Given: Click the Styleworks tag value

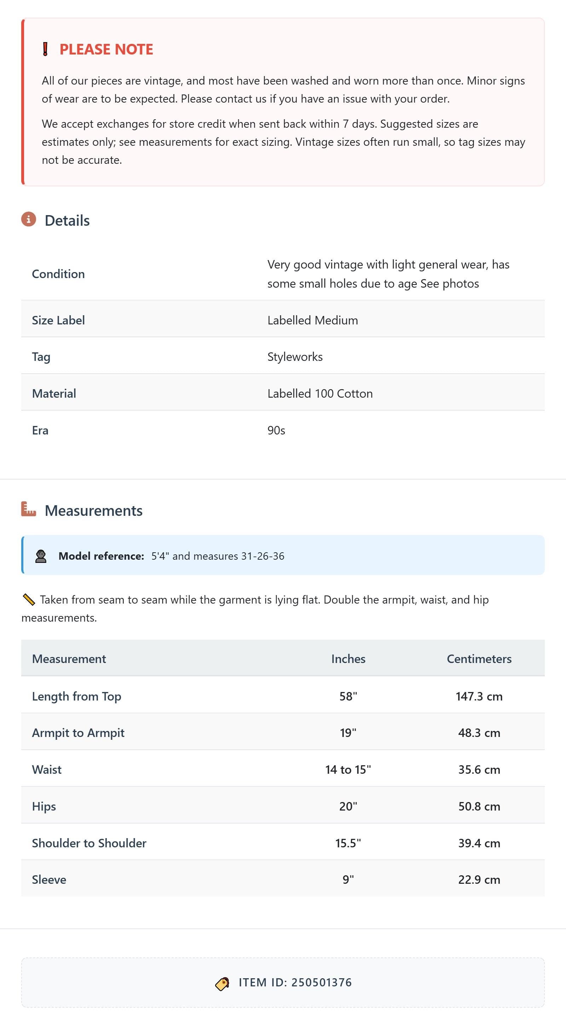Looking at the screenshot, I should click(295, 357).
